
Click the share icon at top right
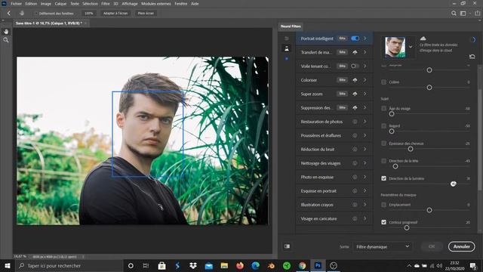point(477,14)
